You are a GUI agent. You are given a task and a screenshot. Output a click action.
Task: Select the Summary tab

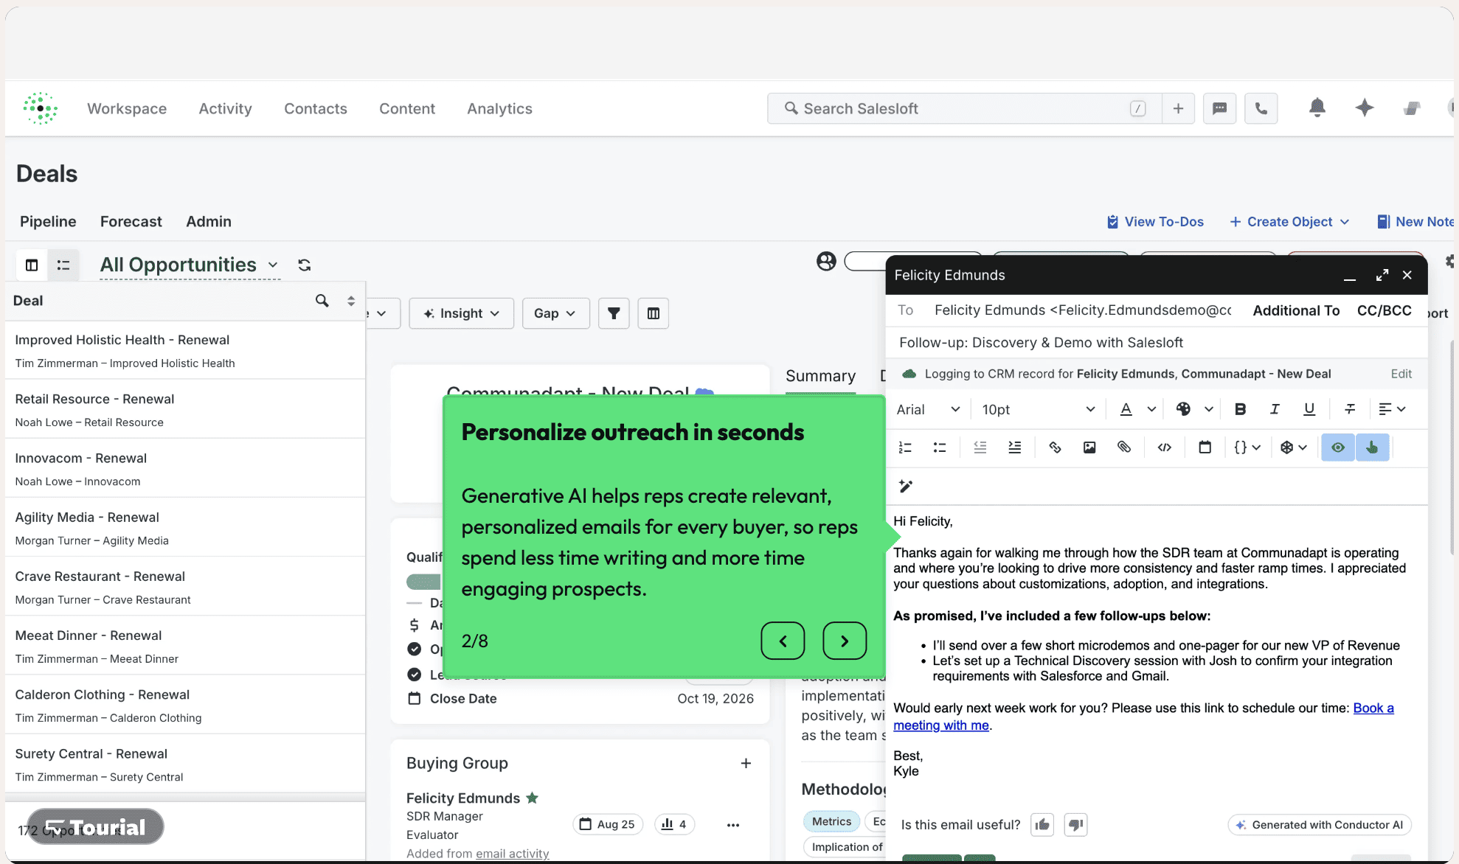tap(820, 376)
